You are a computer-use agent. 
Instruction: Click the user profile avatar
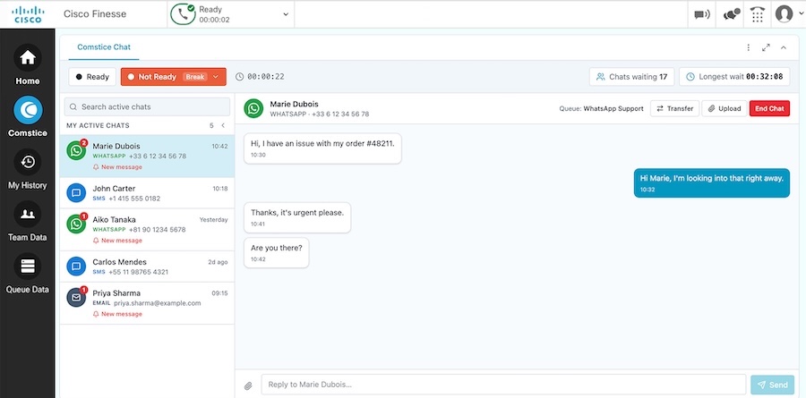click(784, 14)
